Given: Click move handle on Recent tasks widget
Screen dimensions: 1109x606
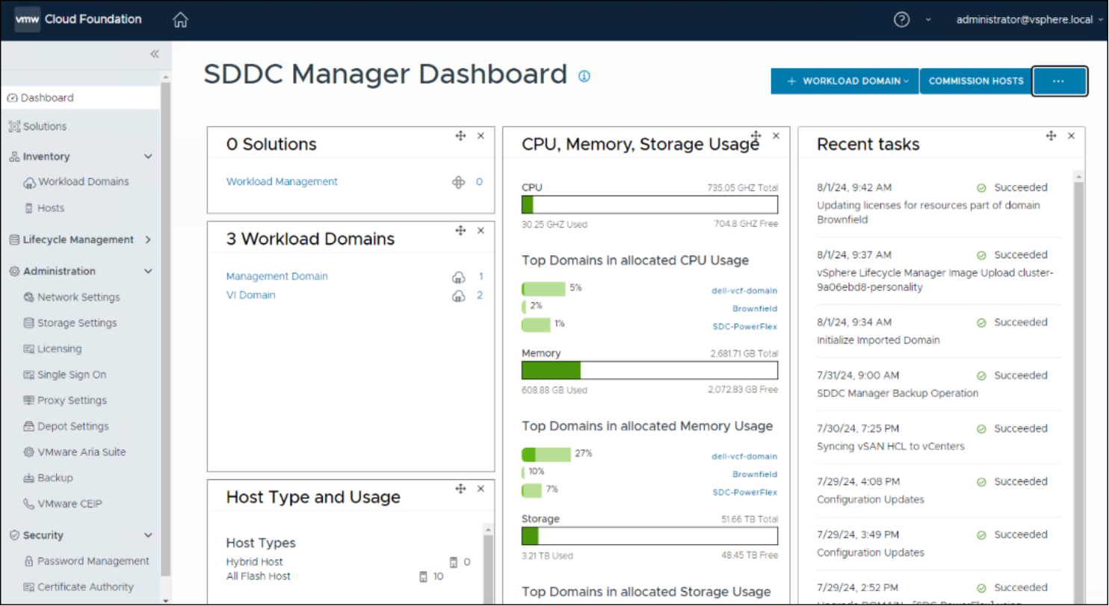Looking at the screenshot, I should [1051, 136].
